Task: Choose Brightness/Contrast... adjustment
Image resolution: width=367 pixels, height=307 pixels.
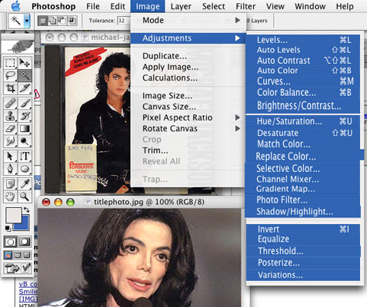Action: pyautogui.click(x=302, y=105)
